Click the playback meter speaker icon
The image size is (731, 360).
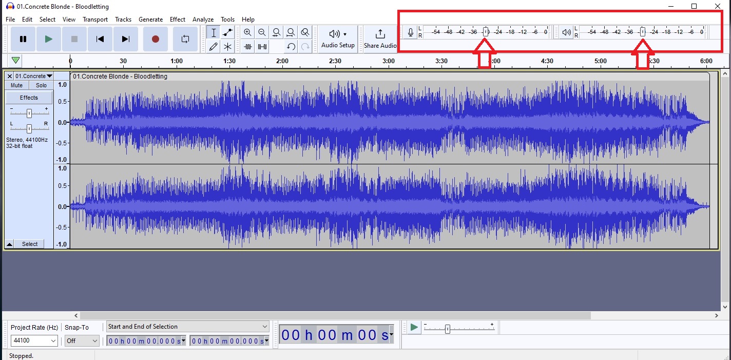(x=567, y=32)
